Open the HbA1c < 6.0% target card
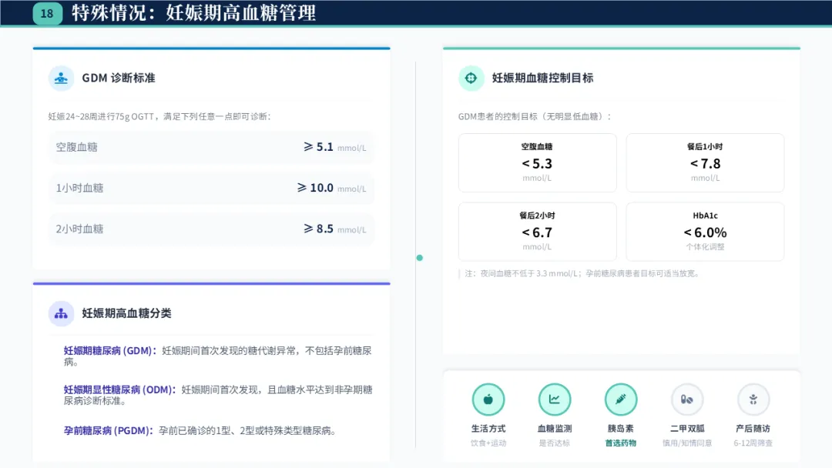Viewport: 832px width, 468px height. click(x=705, y=232)
